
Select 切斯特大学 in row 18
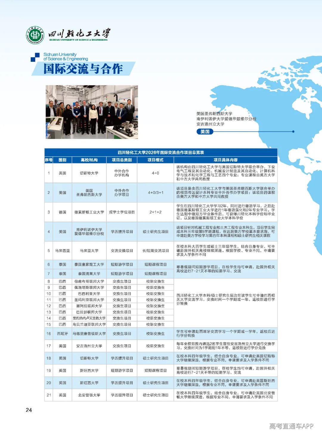[89, 358]
